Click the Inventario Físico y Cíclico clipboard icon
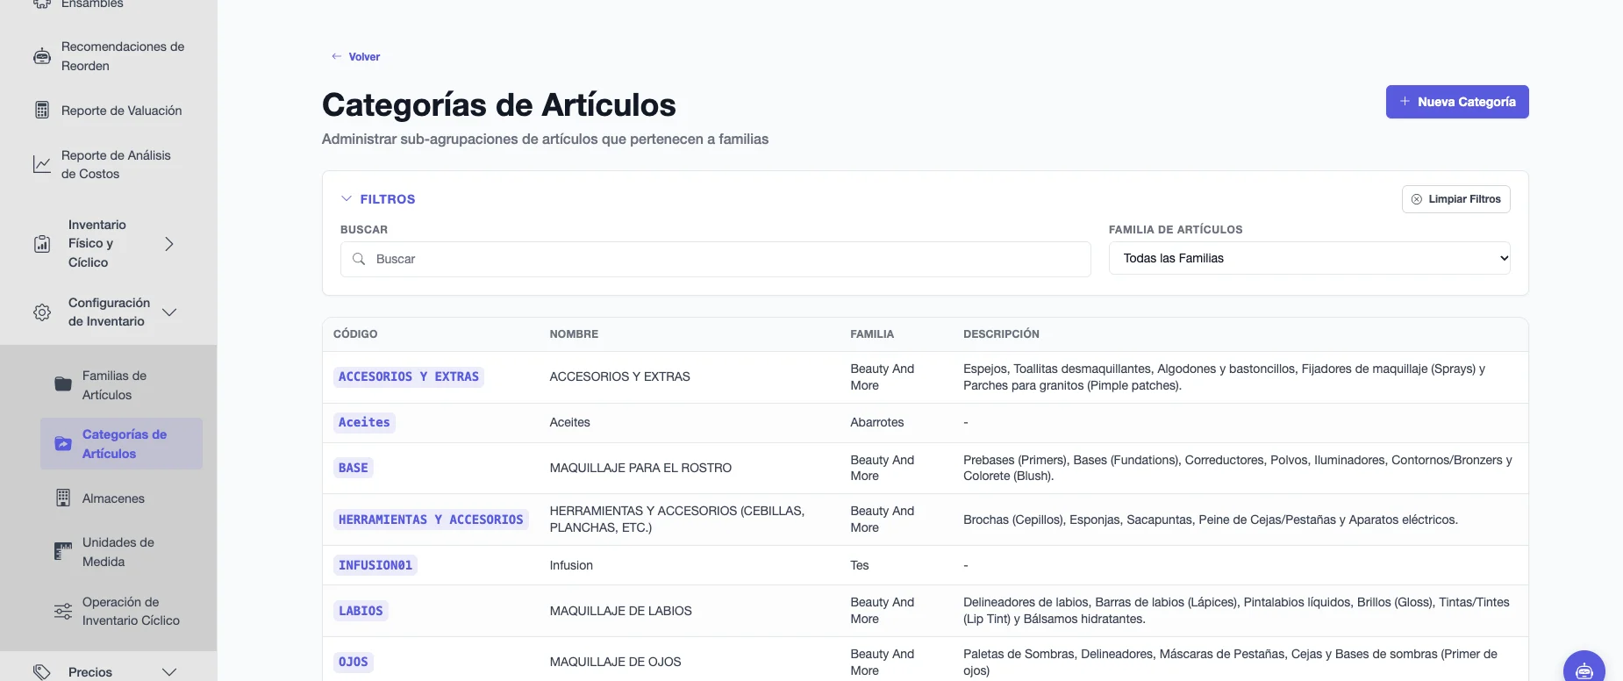 click(42, 244)
